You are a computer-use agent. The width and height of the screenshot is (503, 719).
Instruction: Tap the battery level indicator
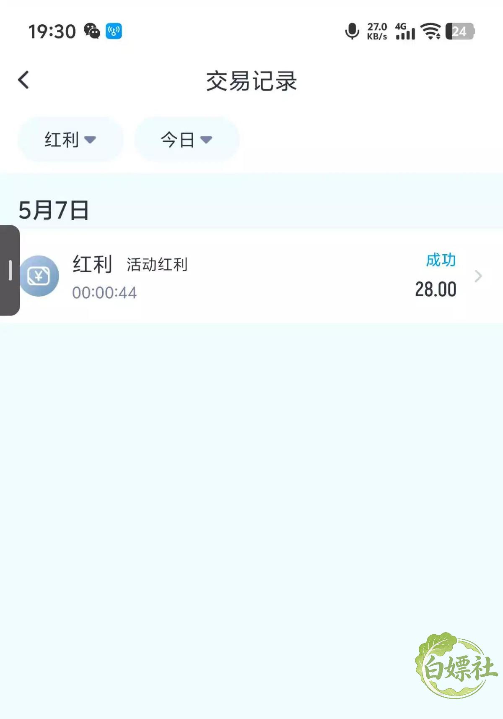pos(460,31)
